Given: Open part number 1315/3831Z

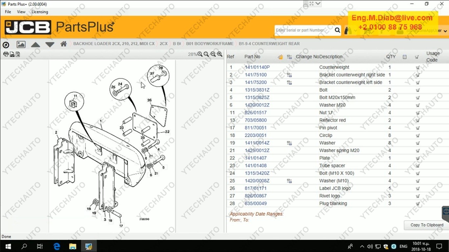Looking at the screenshot, I should 257,90.
